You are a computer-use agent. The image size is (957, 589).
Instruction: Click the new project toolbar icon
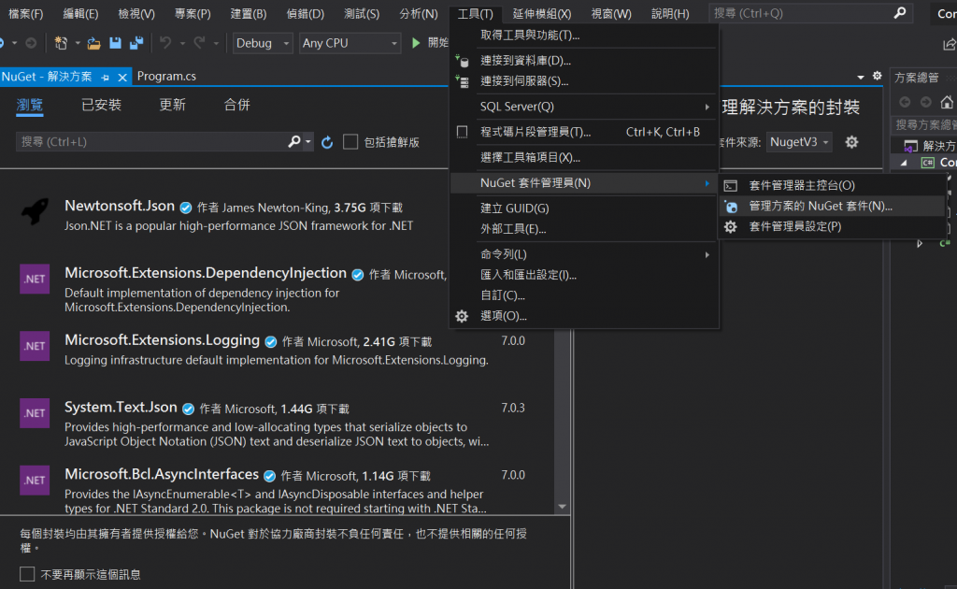pos(61,43)
